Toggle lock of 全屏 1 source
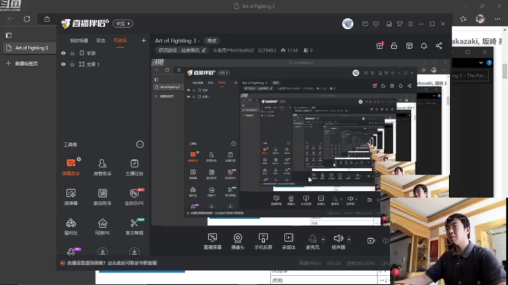The height and width of the screenshot is (285, 508). click(x=72, y=65)
